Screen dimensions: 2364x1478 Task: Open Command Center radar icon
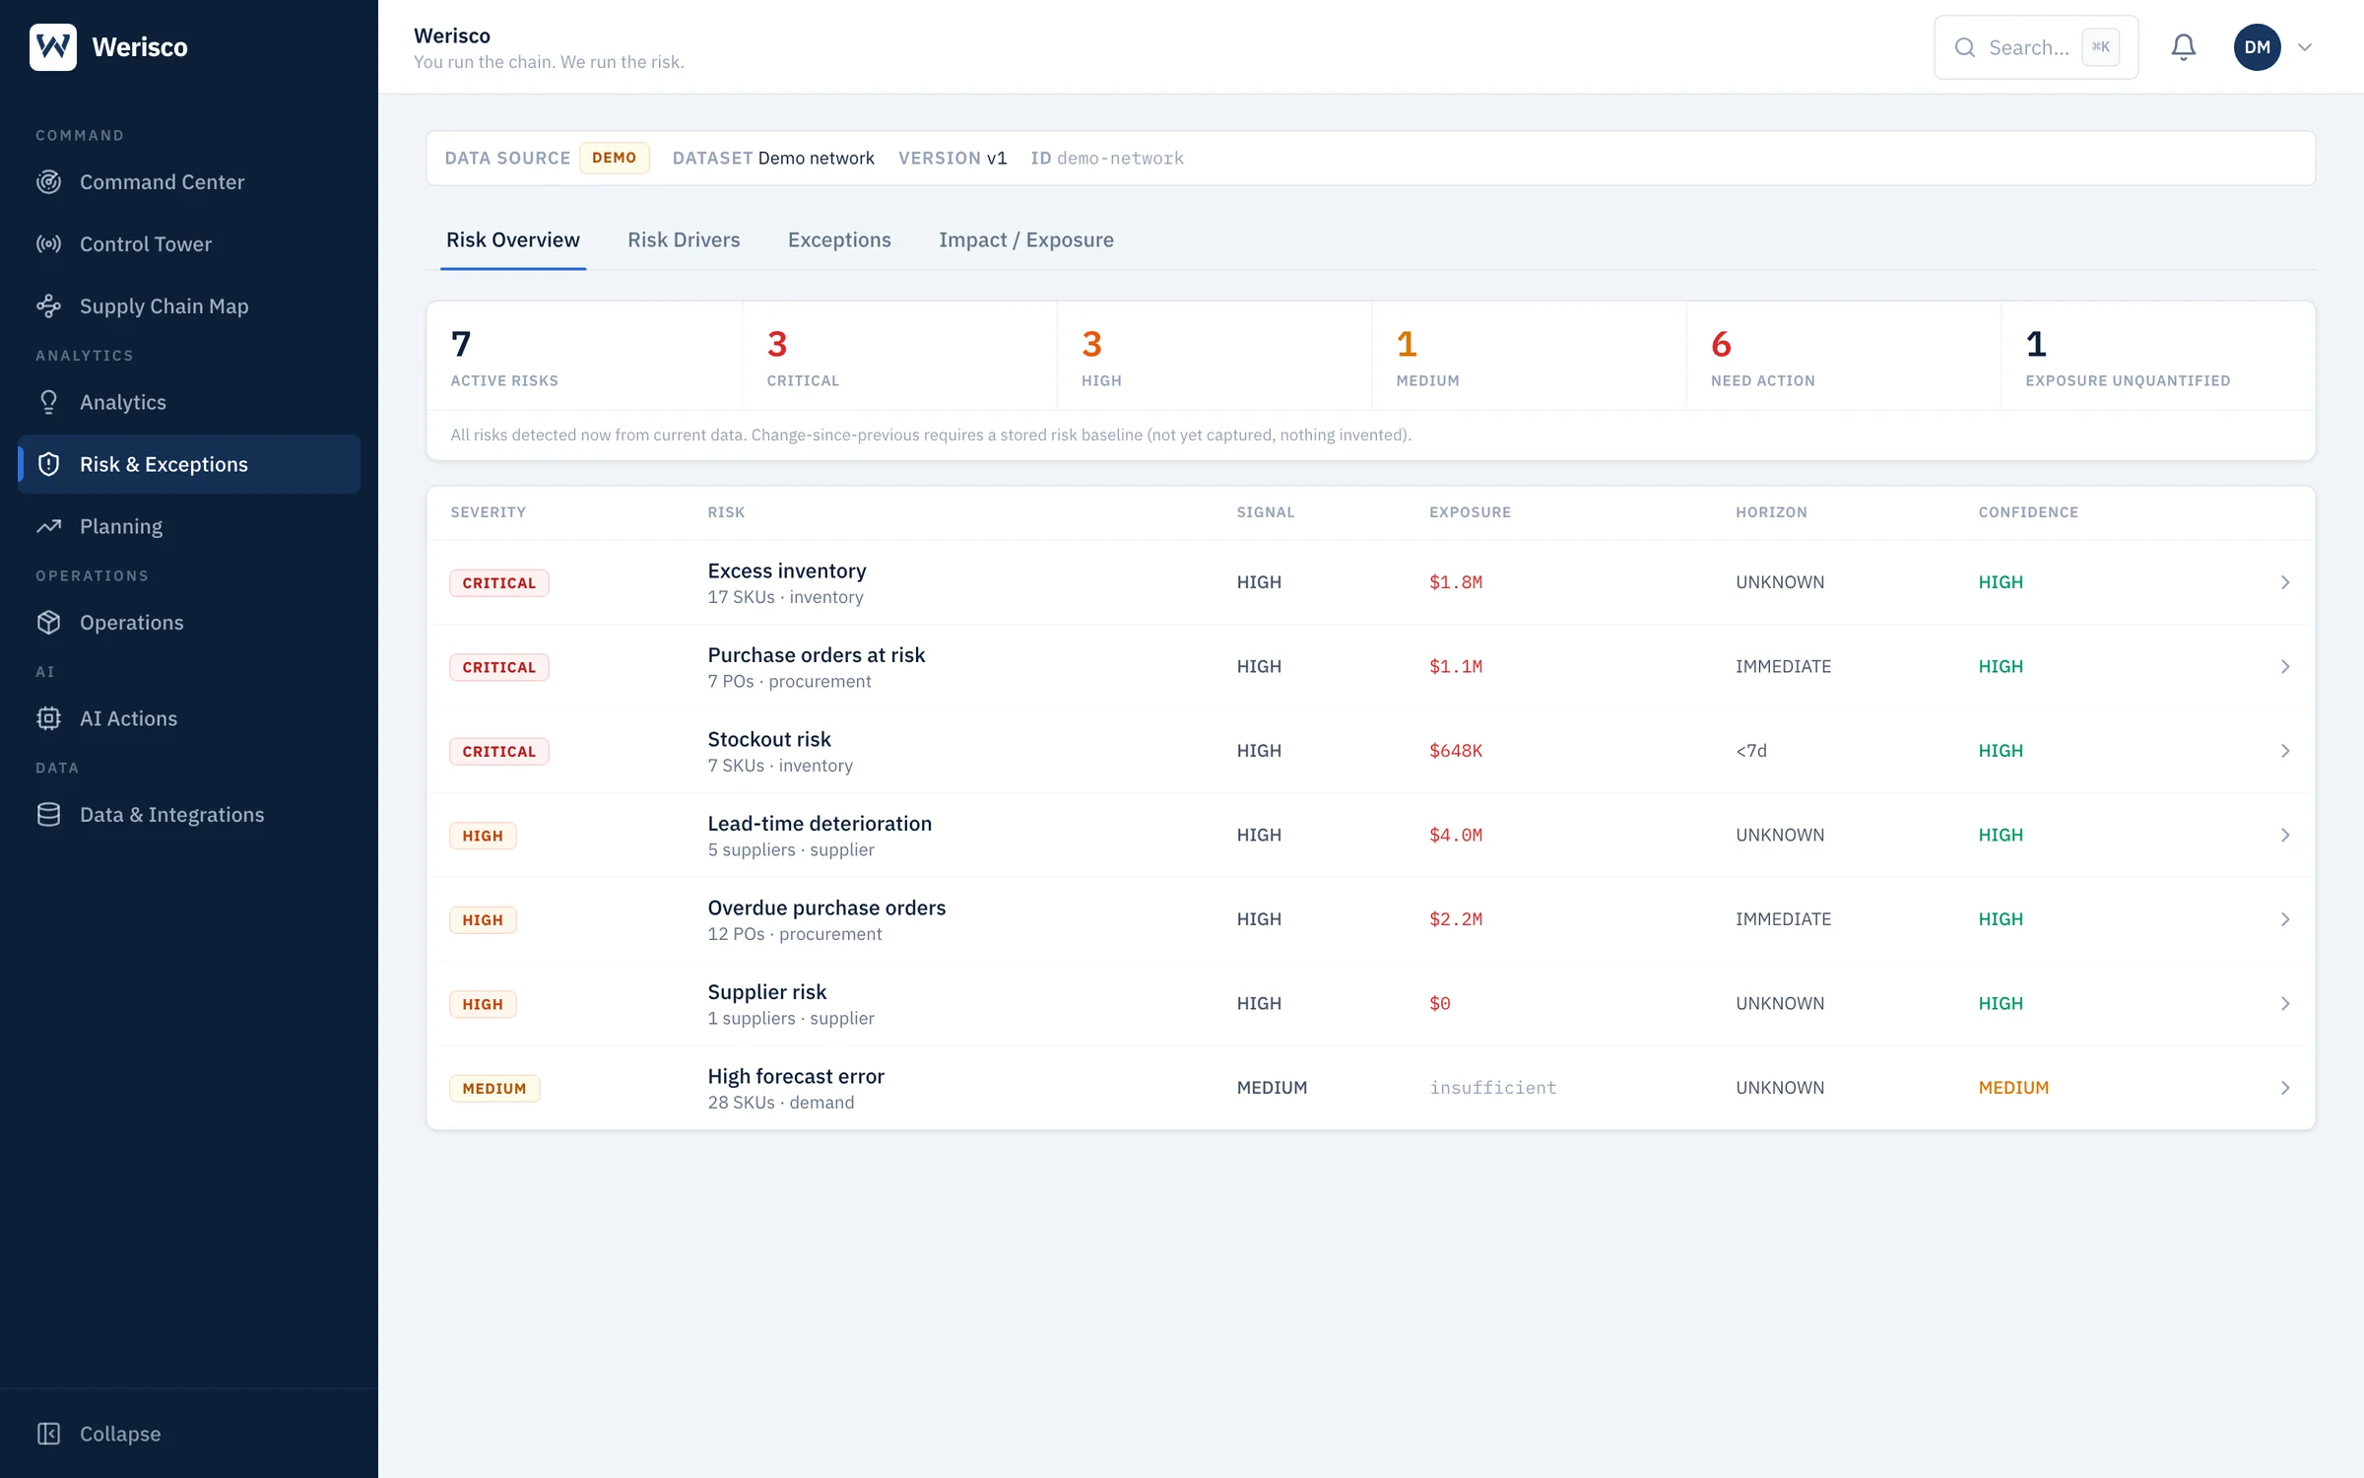click(x=48, y=182)
